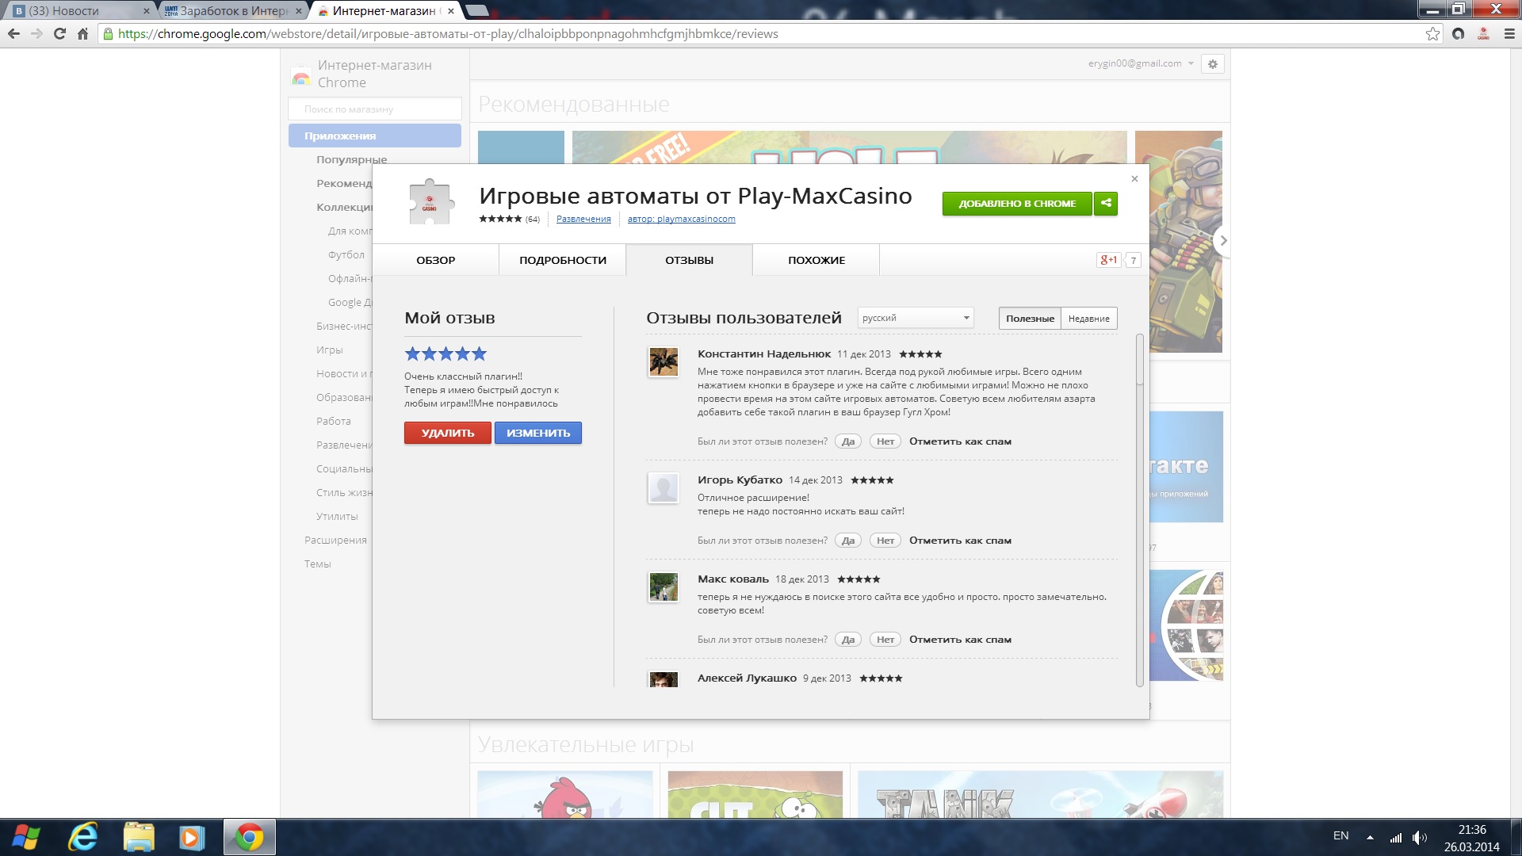
Task: Click the browser back arrow
Action: tap(13, 34)
